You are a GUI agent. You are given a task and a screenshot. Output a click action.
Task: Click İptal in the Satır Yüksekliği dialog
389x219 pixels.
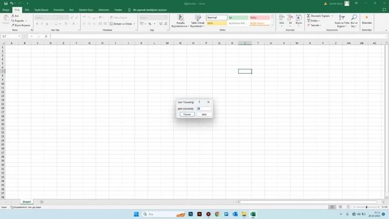pos(204,114)
